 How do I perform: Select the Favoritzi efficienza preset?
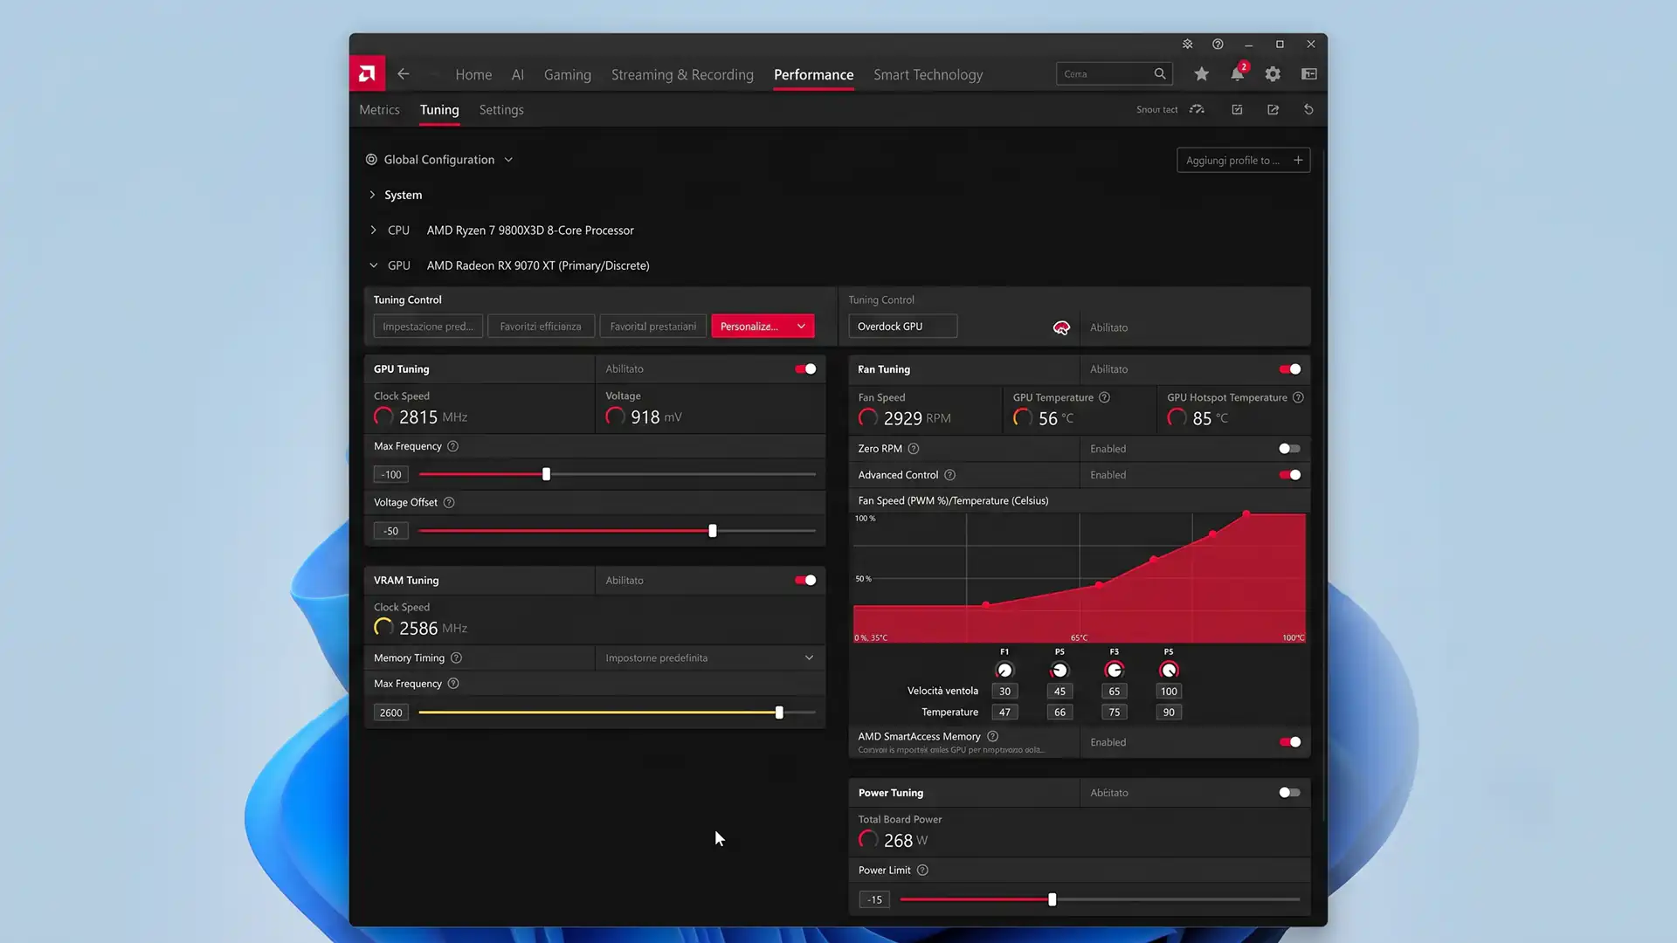click(541, 327)
